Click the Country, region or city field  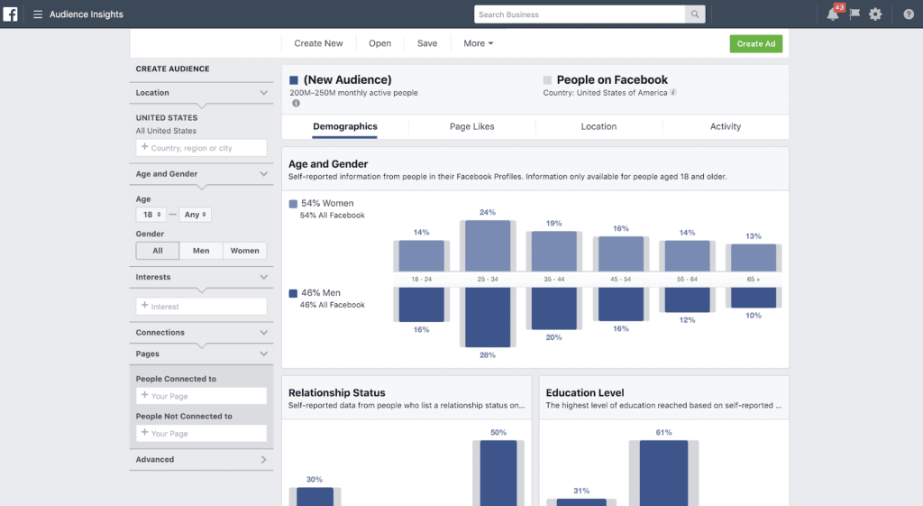(202, 148)
